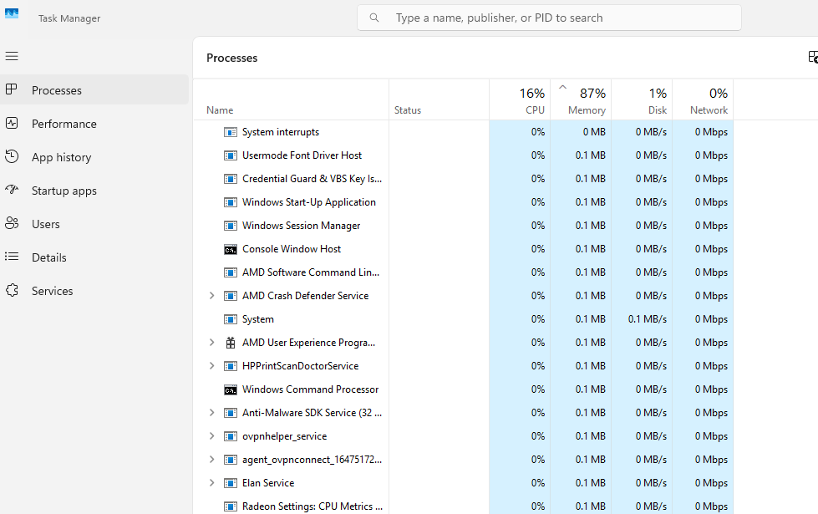Switch to the Processes tab
Viewport: 818px width, 514px height.
coord(57,90)
